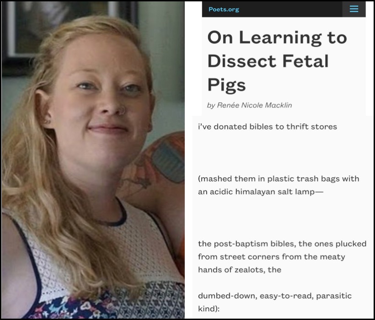Click line "hands of zealots, the"
This screenshot has width=375, height=320.
coord(240,270)
